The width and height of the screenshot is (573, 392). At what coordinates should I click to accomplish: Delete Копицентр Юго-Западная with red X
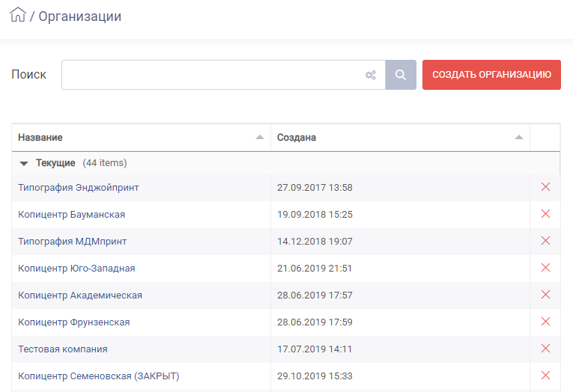pyautogui.click(x=545, y=268)
